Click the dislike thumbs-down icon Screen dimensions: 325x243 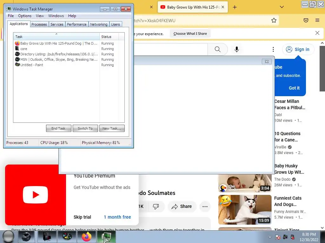[156, 206]
